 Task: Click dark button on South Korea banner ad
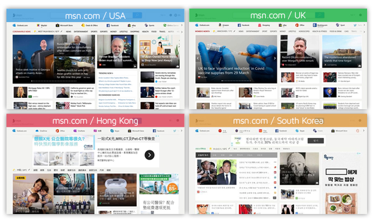coord(315,141)
